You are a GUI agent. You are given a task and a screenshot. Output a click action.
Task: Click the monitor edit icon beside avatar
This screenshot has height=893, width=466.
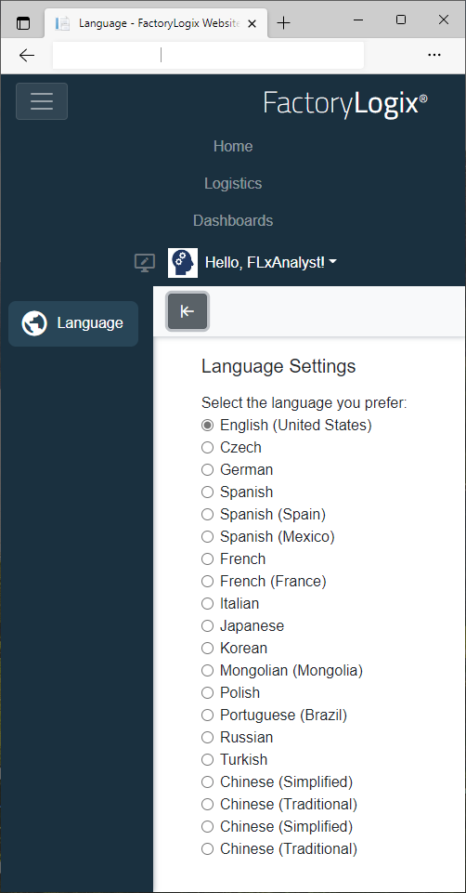(145, 263)
